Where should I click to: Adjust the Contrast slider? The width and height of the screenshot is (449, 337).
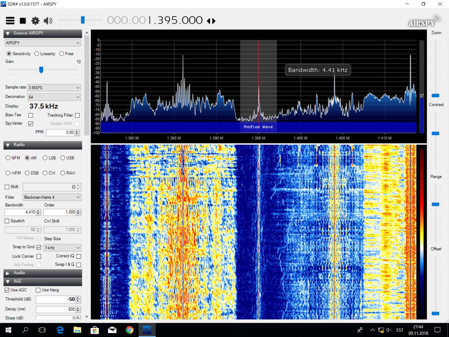point(436,133)
